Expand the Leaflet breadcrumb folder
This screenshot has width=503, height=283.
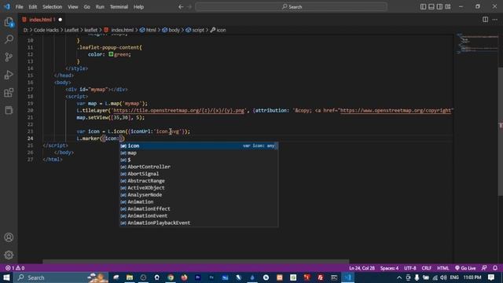click(x=72, y=30)
